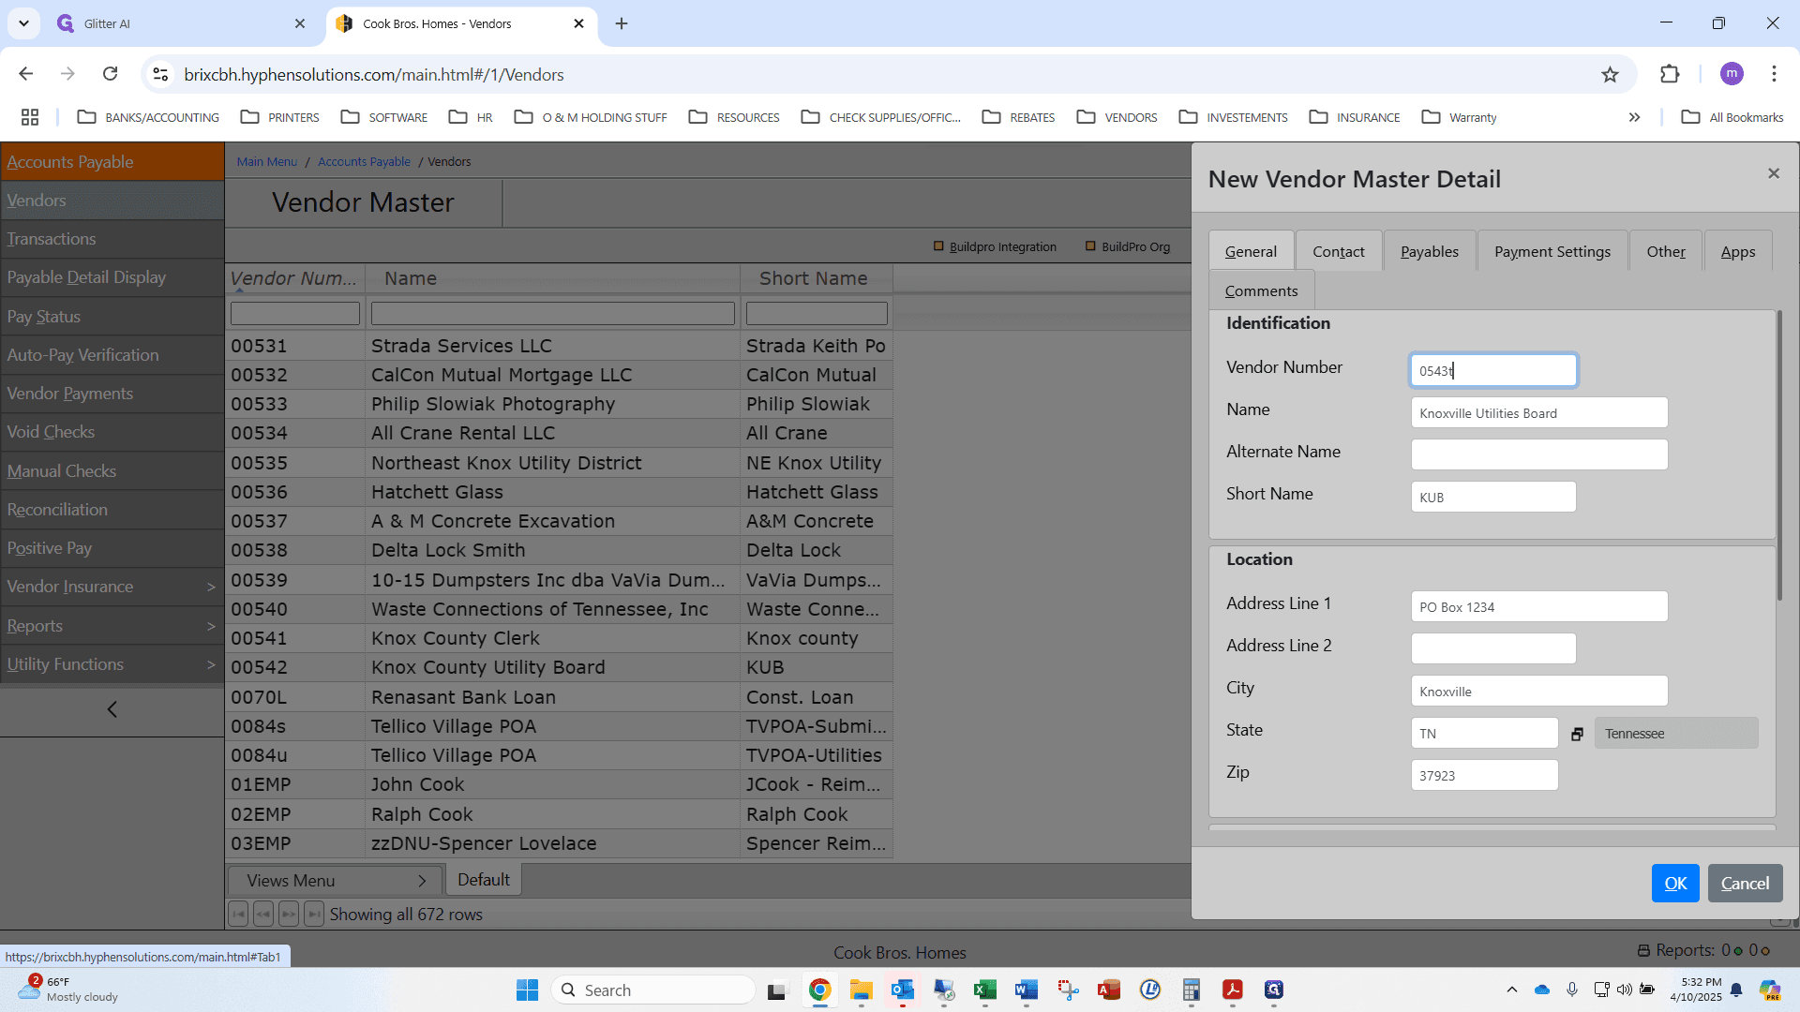Expand the Utility Functions submenu
1800x1012 pixels.
point(112,664)
